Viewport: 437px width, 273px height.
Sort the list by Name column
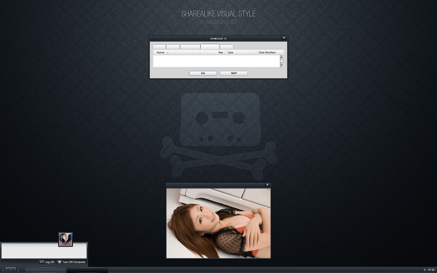coord(176,53)
